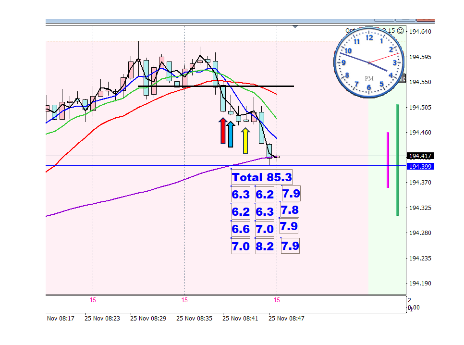Screen dimensions: 464x345
Task: Select the black horizontal trend line
Action: point(216,86)
